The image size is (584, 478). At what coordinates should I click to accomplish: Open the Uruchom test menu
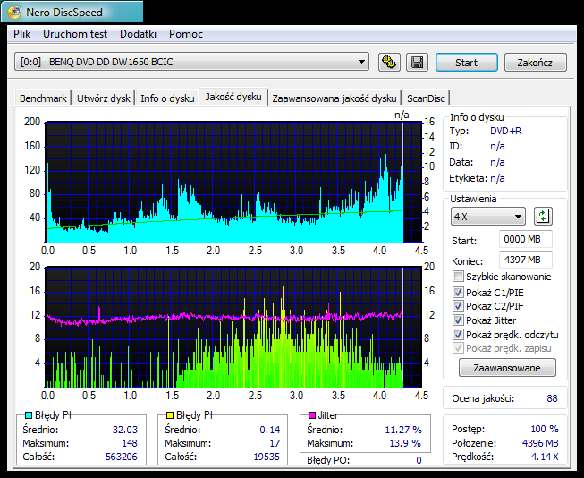click(x=75, y=34)
